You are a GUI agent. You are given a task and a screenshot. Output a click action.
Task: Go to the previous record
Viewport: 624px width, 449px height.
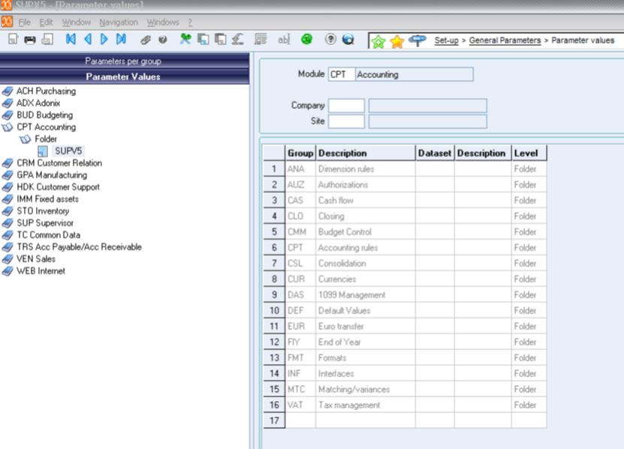tap(86, 39)
